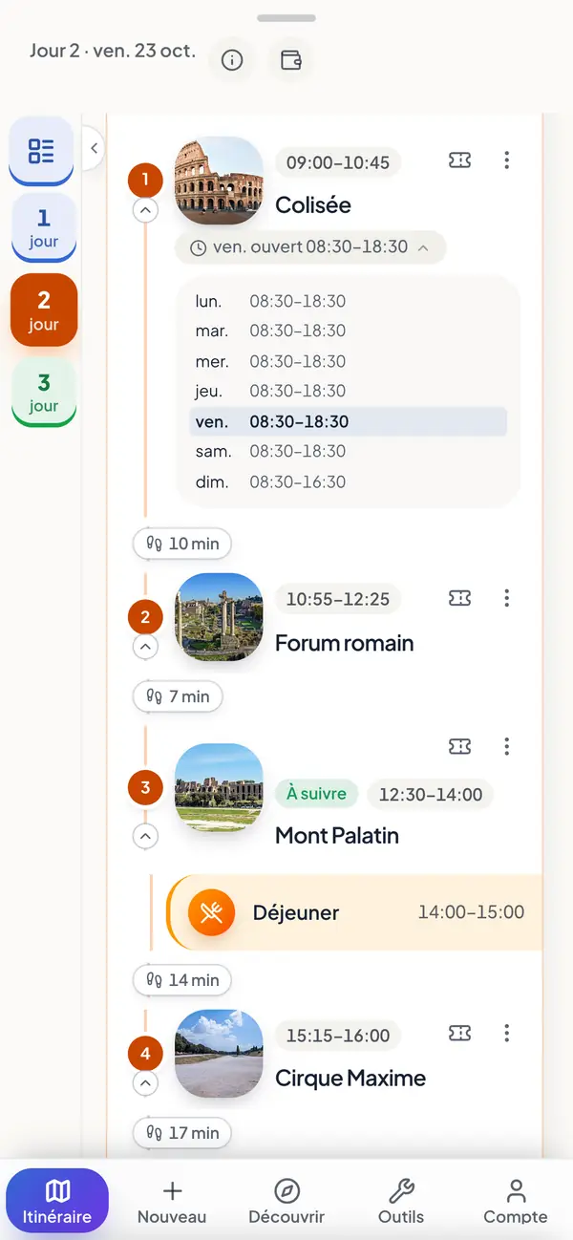The height and width of the screenshot is (1240, 573).
Task: Click the Mont Palatin title
Action: 337,835
